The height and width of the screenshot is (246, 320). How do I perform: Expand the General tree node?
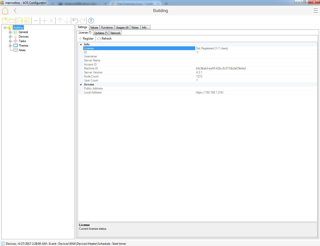point(10,32)
